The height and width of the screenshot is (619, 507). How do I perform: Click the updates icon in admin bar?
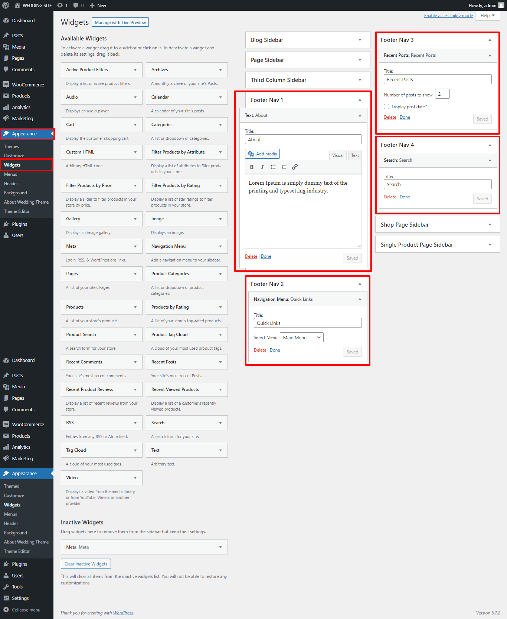(x=62, y=5)
